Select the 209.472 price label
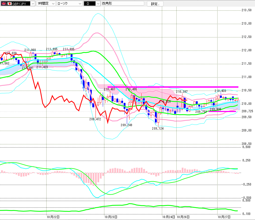The image size is (255, 220). point(95,119)
